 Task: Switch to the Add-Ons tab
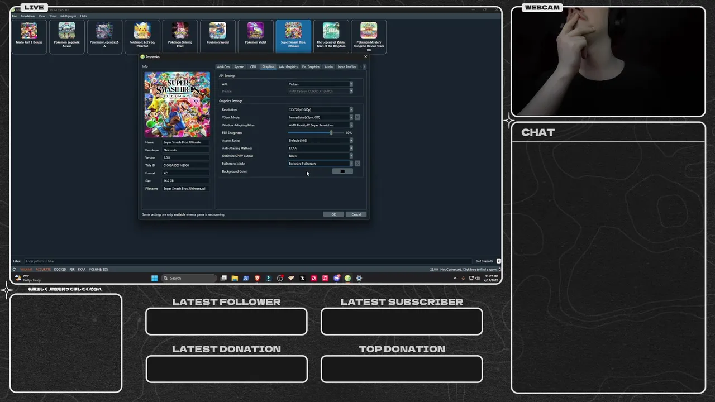[x=223, y=67]
